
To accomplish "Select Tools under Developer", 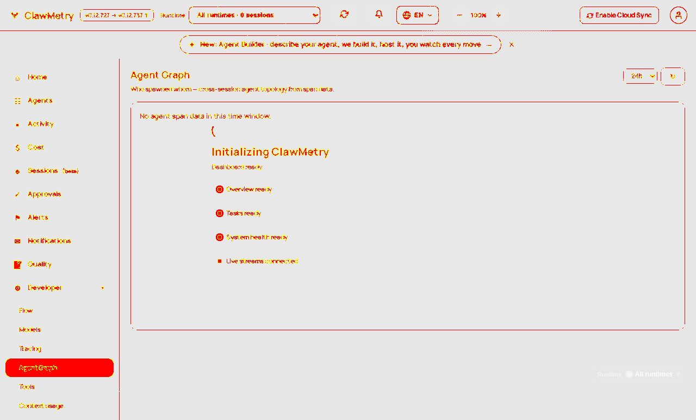I will coord(59,387).
